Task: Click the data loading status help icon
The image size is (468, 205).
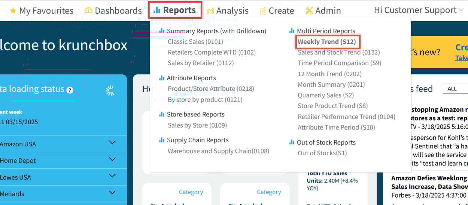Action: [70, 90]
